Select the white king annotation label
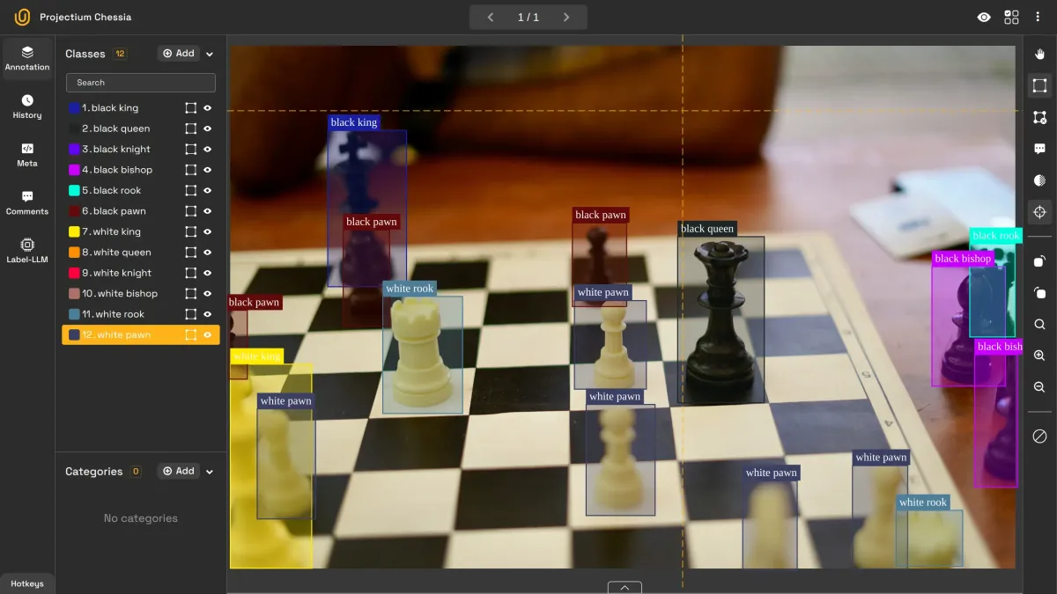1057x594 pixels. (x=257, y=356)
